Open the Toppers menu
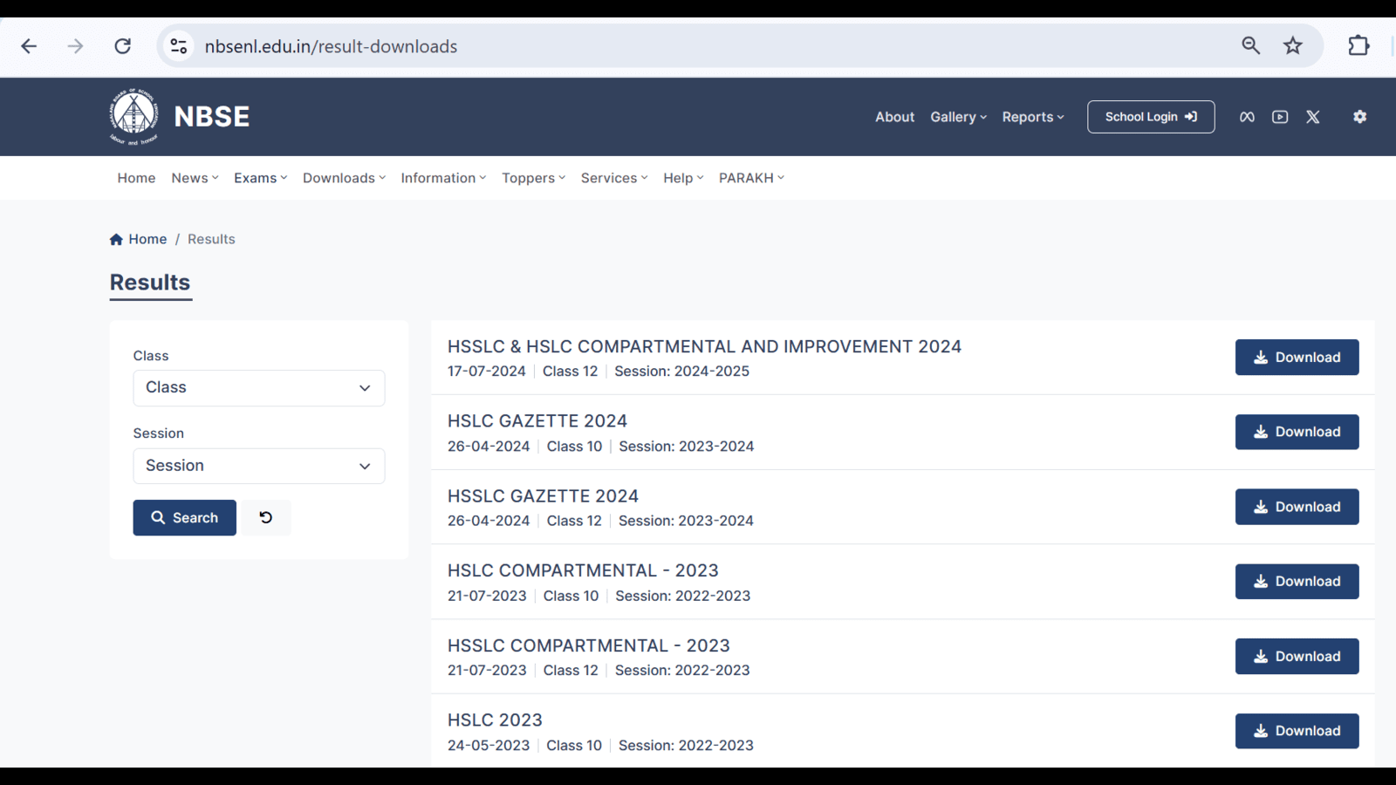The width and height of the screenshot is (1396, 785). coord(533,178)
